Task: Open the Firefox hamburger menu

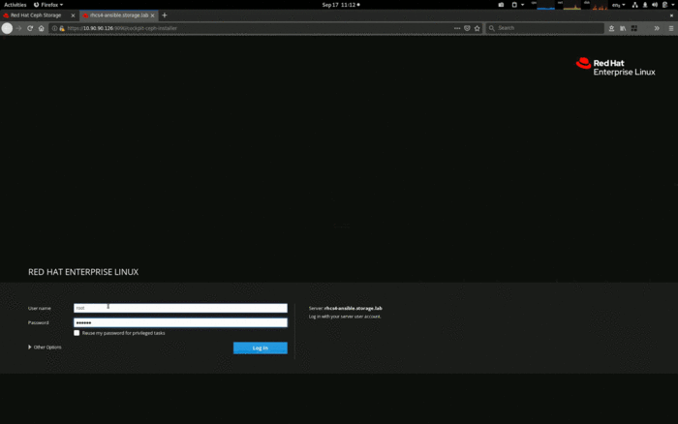Action: 670,28
